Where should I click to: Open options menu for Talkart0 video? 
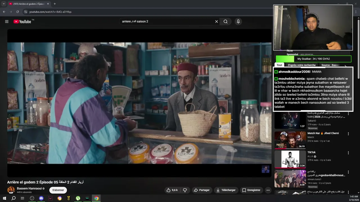tap(348, 114)
